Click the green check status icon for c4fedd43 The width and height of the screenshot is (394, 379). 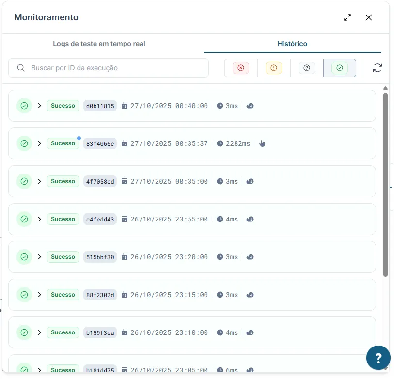(x=24, y=219)
